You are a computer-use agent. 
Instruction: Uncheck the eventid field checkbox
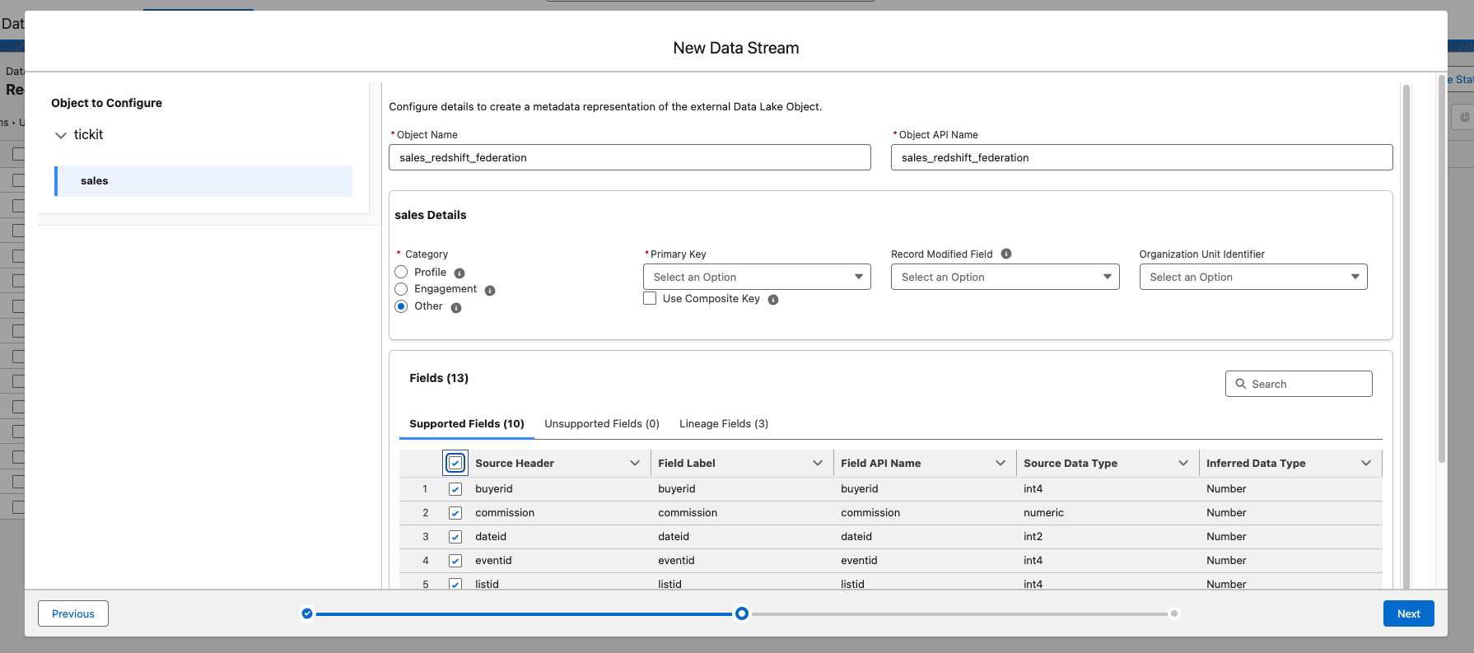[x=455, y=561]
